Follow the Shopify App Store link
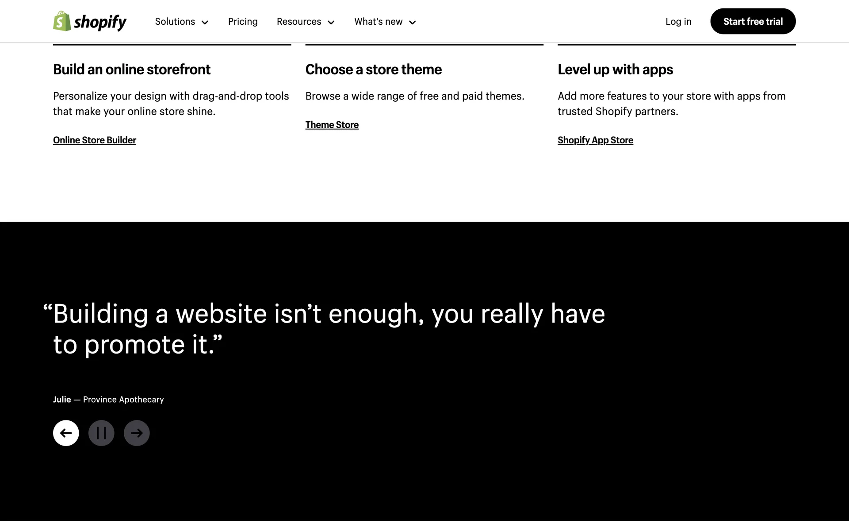Image resolution: width=849 pixels, height=531 pixels. (595, 140)
